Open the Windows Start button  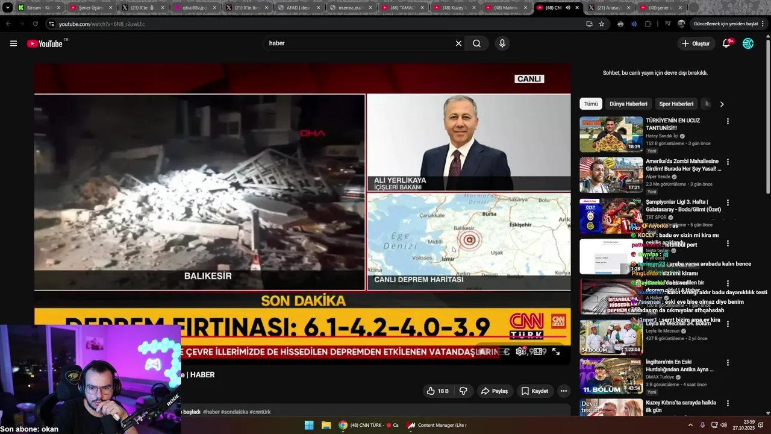(x=309, y=425)
